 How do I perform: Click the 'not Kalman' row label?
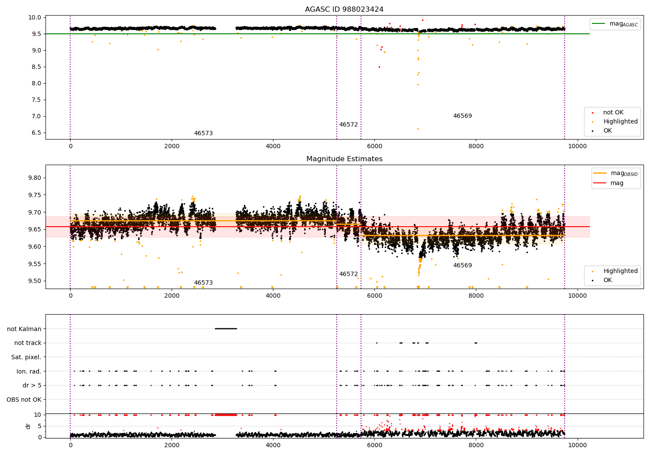(x=24, y=329)
